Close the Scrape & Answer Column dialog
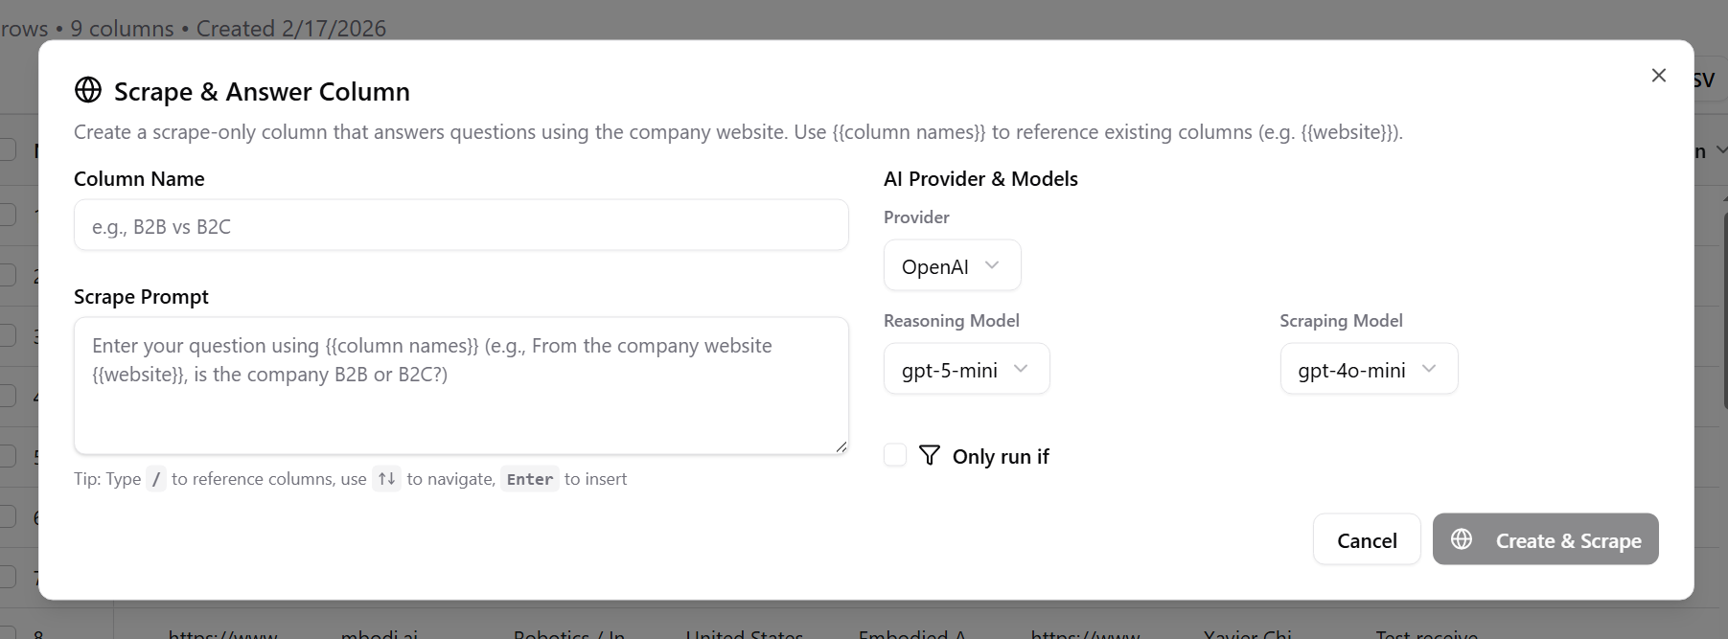 1659,76
